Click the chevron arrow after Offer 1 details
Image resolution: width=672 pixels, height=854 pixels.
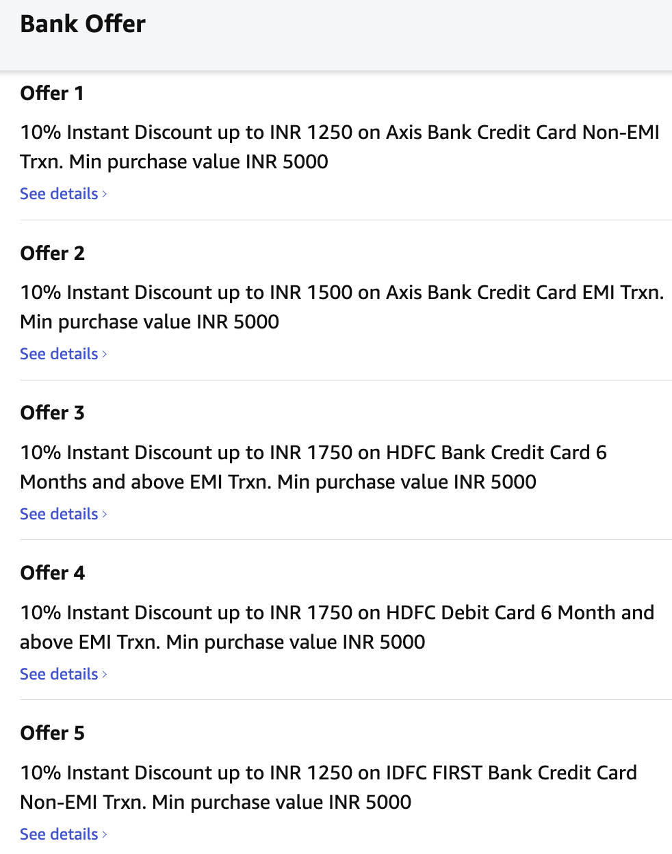(x=105, y=194)
